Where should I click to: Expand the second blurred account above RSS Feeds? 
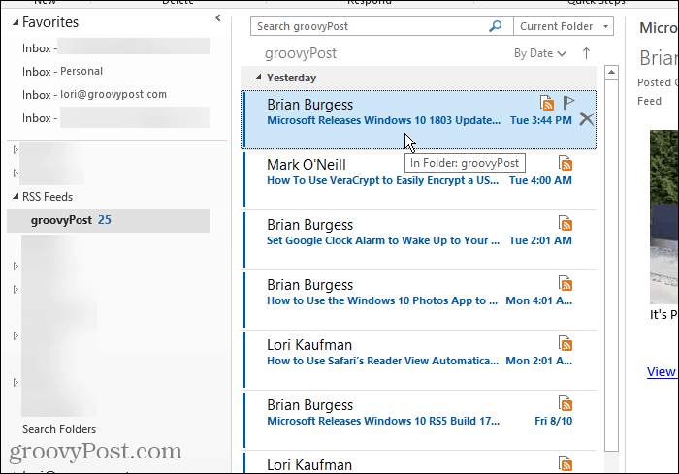coord(16,173)
